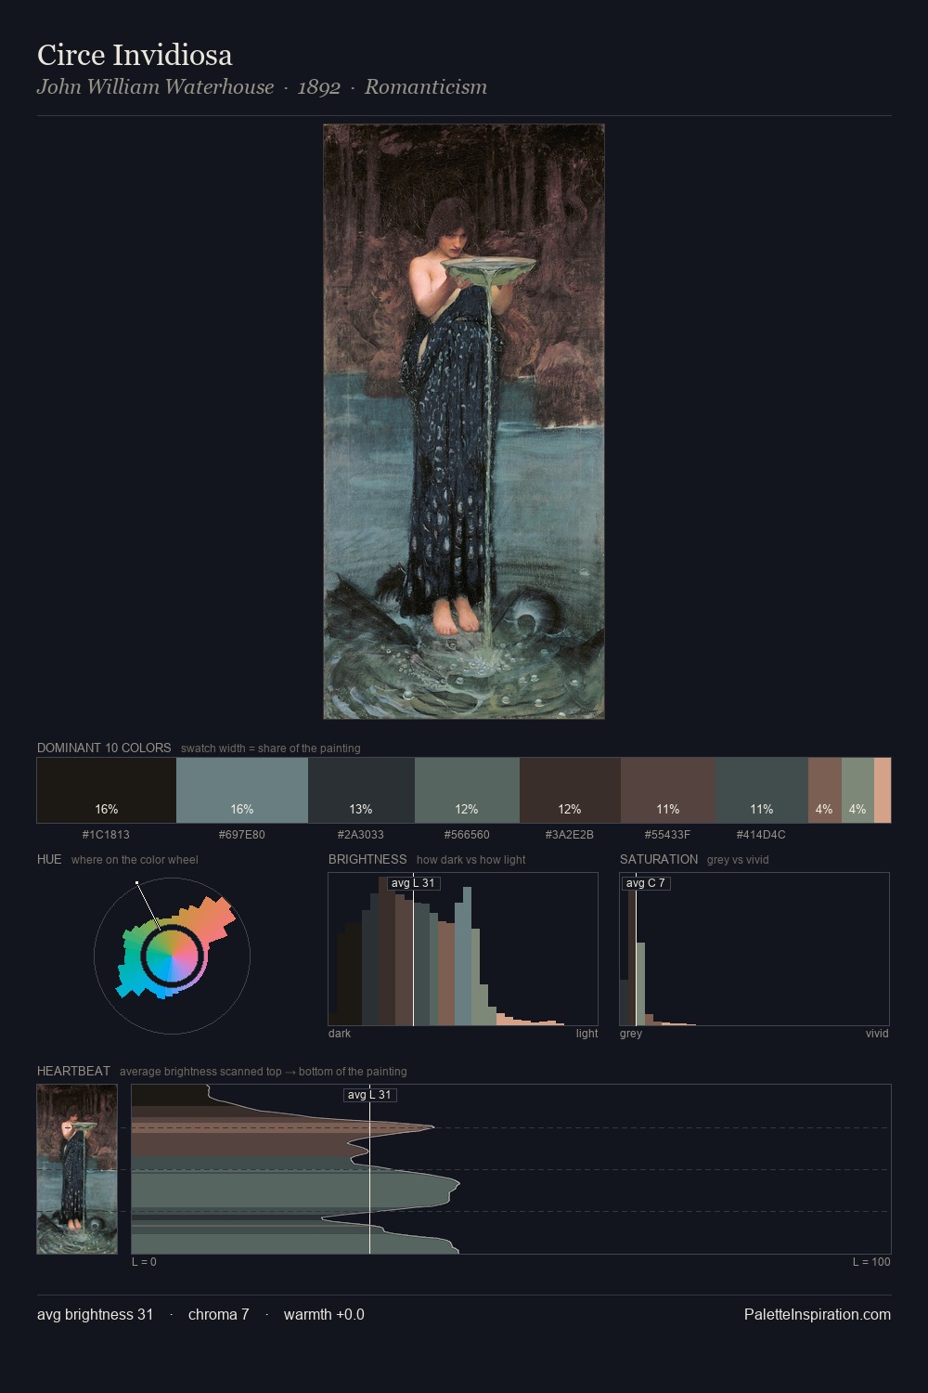The height and width of the screenshot is (1393, 928).
Task: Click hex code label #2A3033
Action: [361, 834]
